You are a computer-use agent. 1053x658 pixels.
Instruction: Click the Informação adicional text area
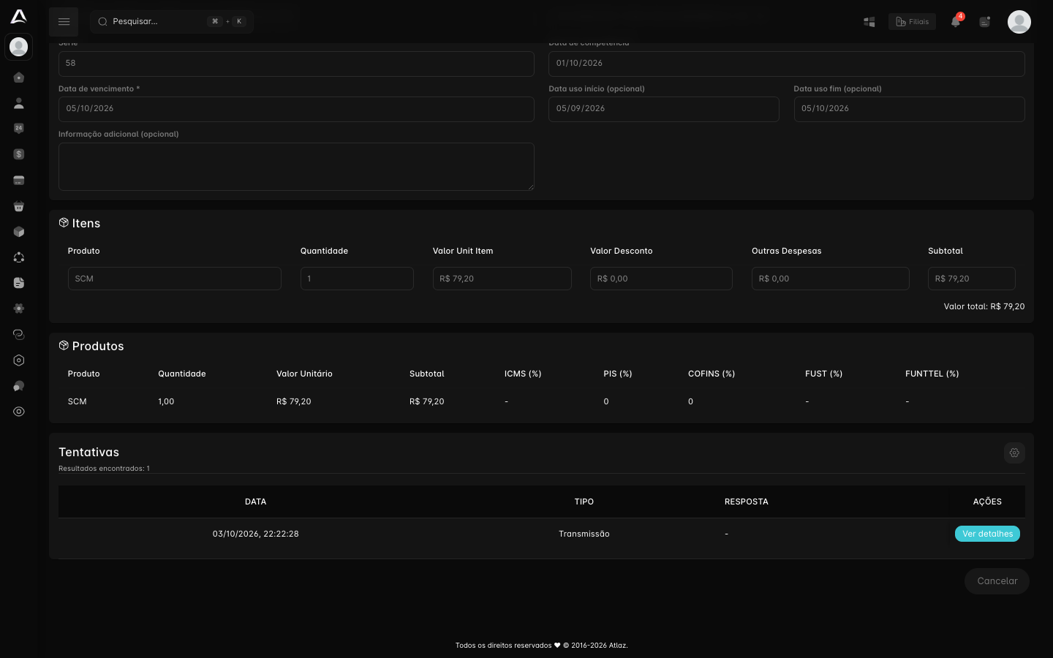(296, 167)
